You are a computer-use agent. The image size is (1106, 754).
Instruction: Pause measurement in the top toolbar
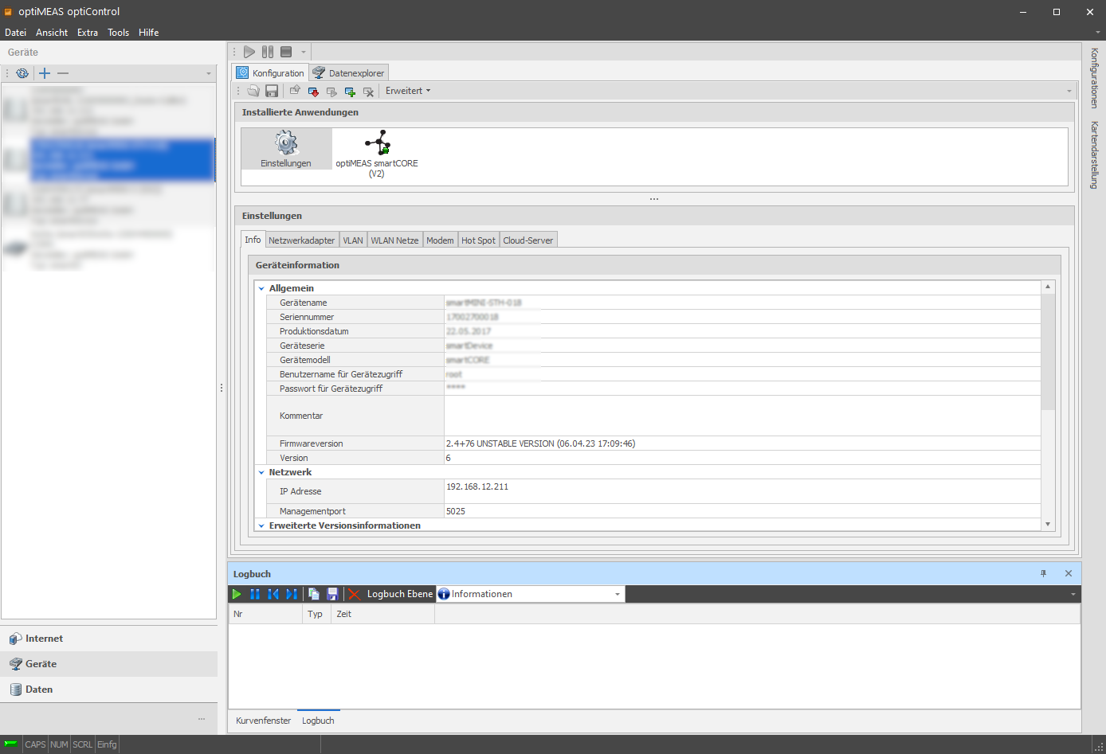click(268, 52)
